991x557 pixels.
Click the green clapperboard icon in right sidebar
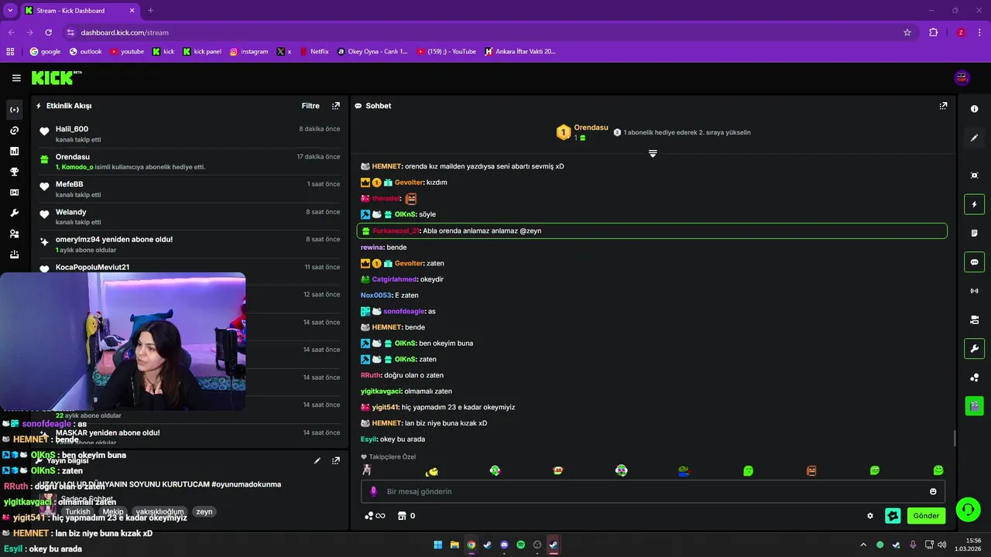click(x=974, y=405)
